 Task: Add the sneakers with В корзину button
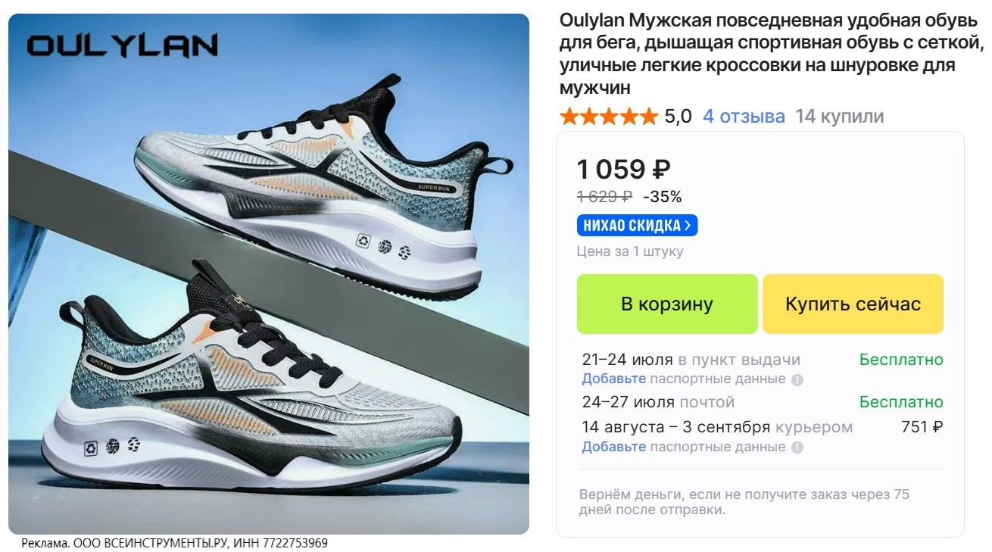tap(667, 304)
